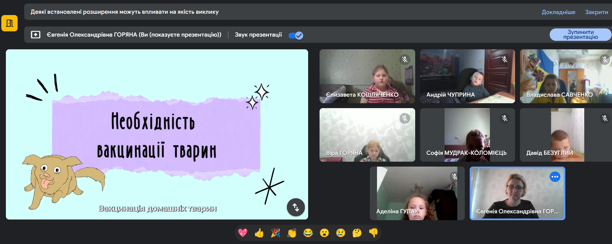Send the thumbs down reaction
The width and height of the screenshot is (612, 244).
[373, 233]
